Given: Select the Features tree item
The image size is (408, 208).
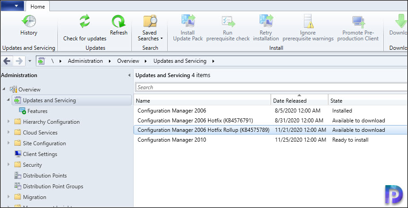Looking at the screenshot, I should point(38,111).
